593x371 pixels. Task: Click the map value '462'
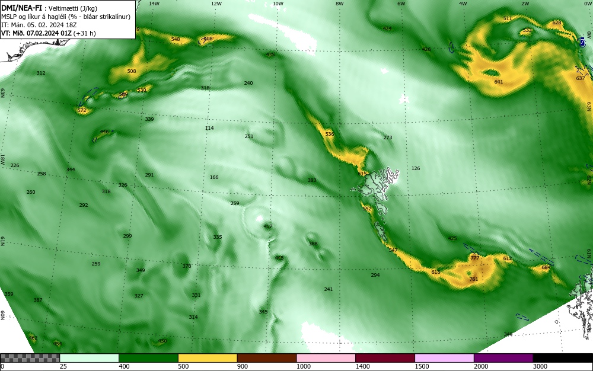33,338
